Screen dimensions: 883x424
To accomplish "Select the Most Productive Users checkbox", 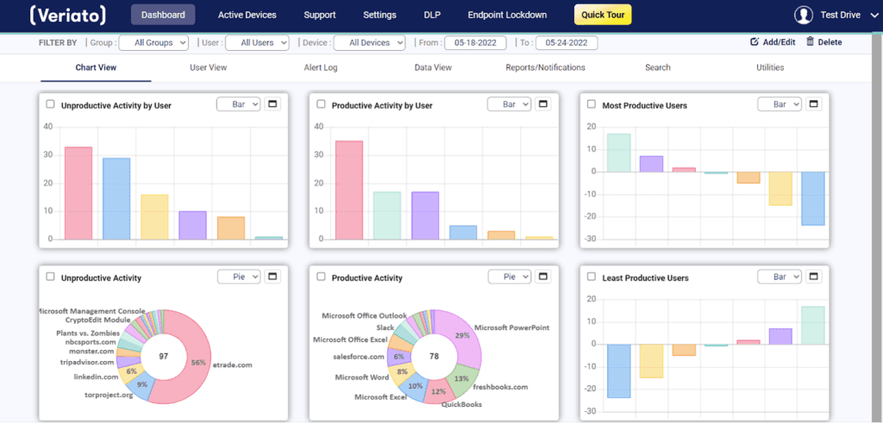I will (x=592, y=104).
